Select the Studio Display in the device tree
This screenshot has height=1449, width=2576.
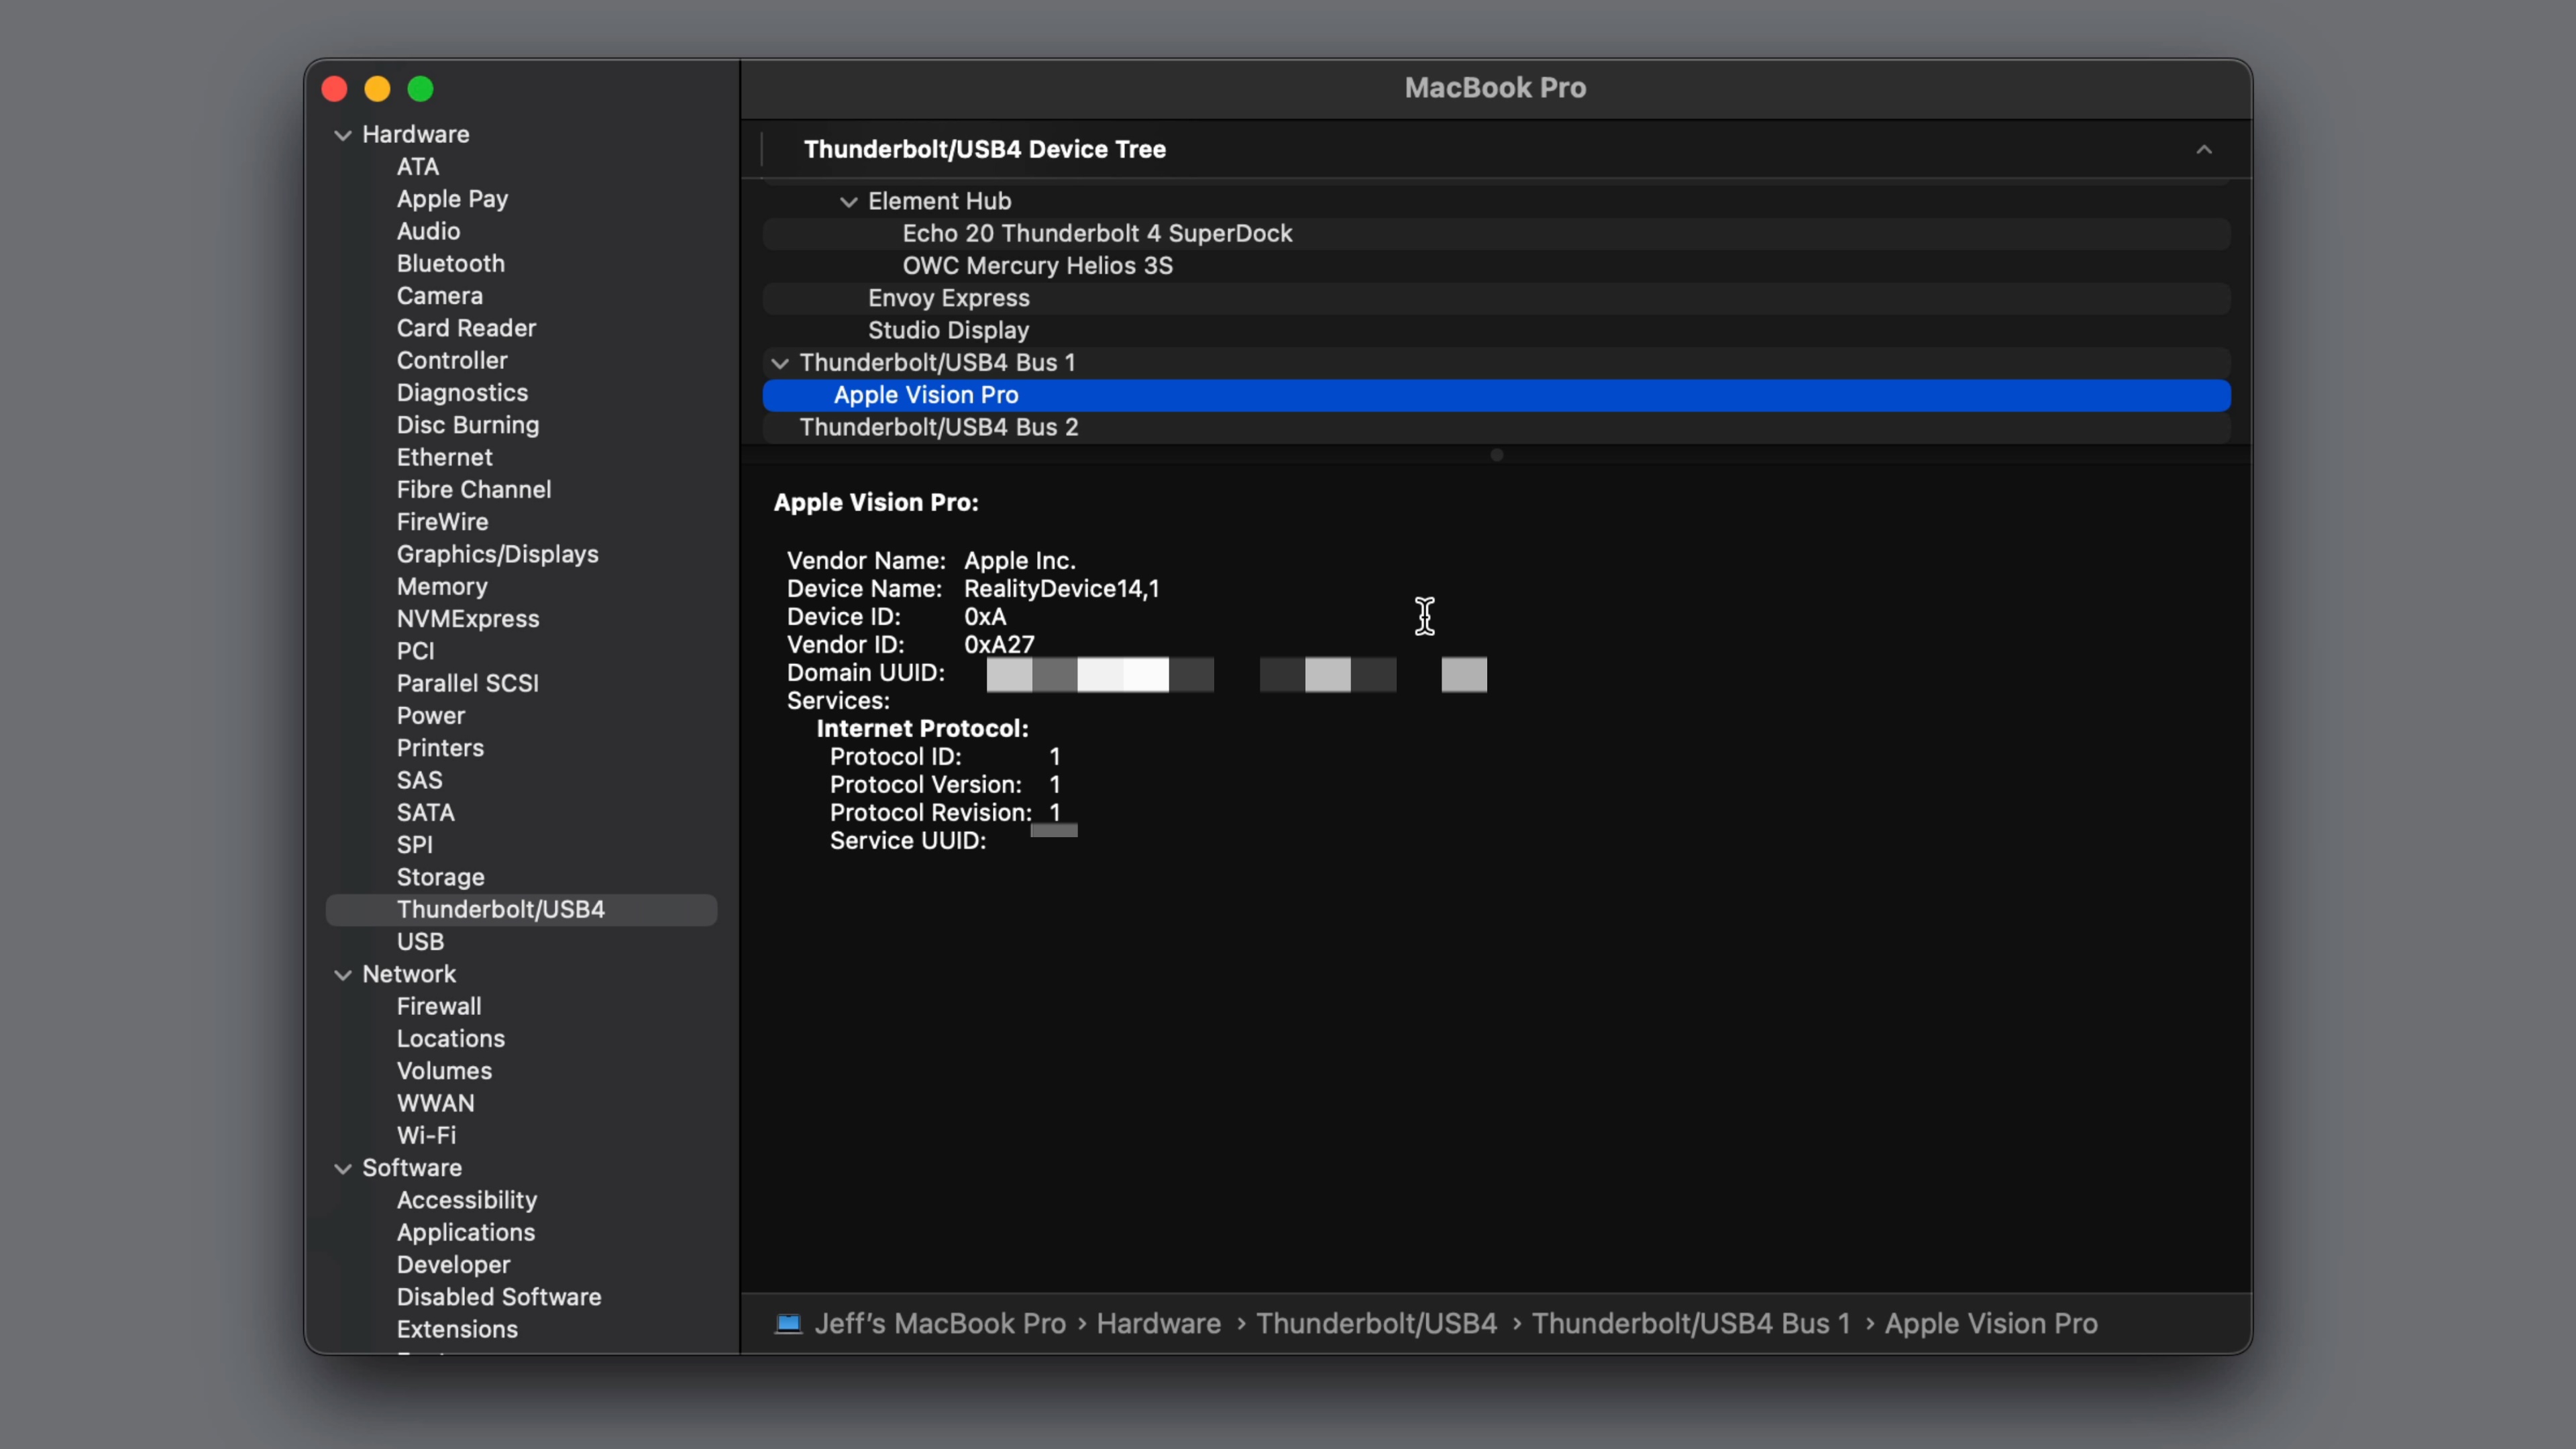pos(948,330)
